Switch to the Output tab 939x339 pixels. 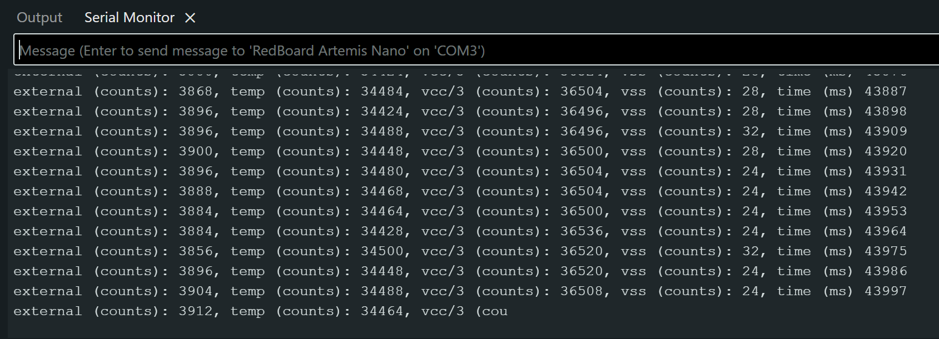tap(39, 18)
